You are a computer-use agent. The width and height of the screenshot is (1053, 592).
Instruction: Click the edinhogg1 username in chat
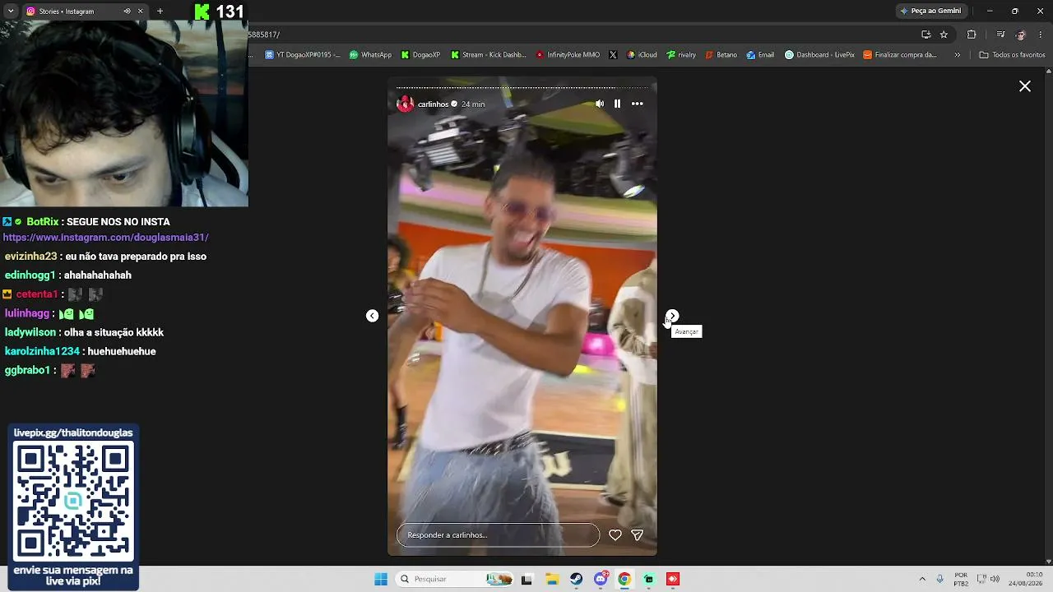click(30, 275)
